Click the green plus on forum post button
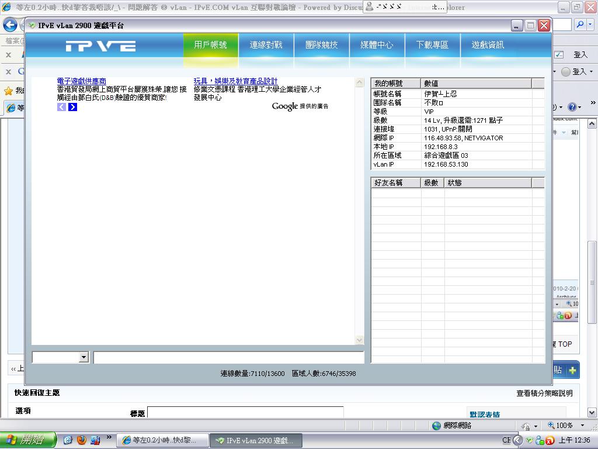Image resolution: width=598 pixels, height=449 pixels. [572, 370]
